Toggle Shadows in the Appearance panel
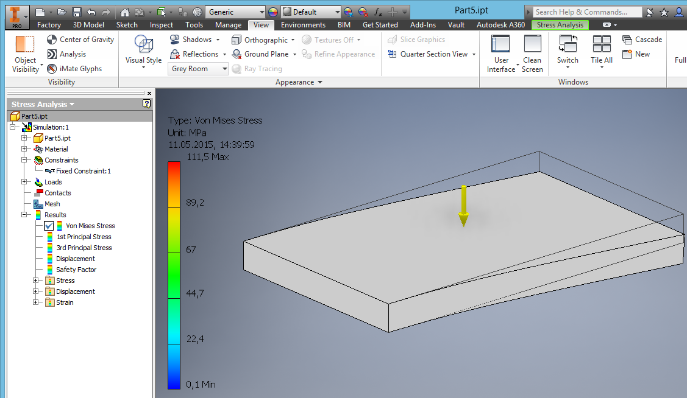This screenshot has height=398, width=687. (192, 39)
